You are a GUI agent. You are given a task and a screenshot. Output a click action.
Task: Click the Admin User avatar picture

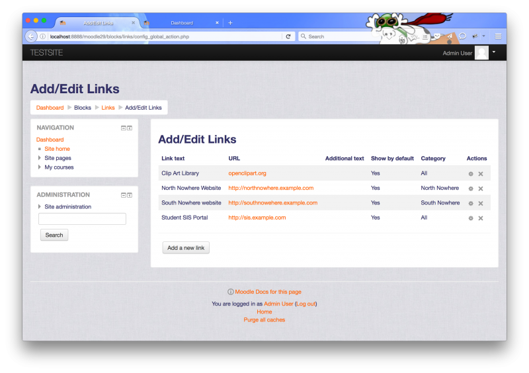pyautogui.click(x=482, y=53)
